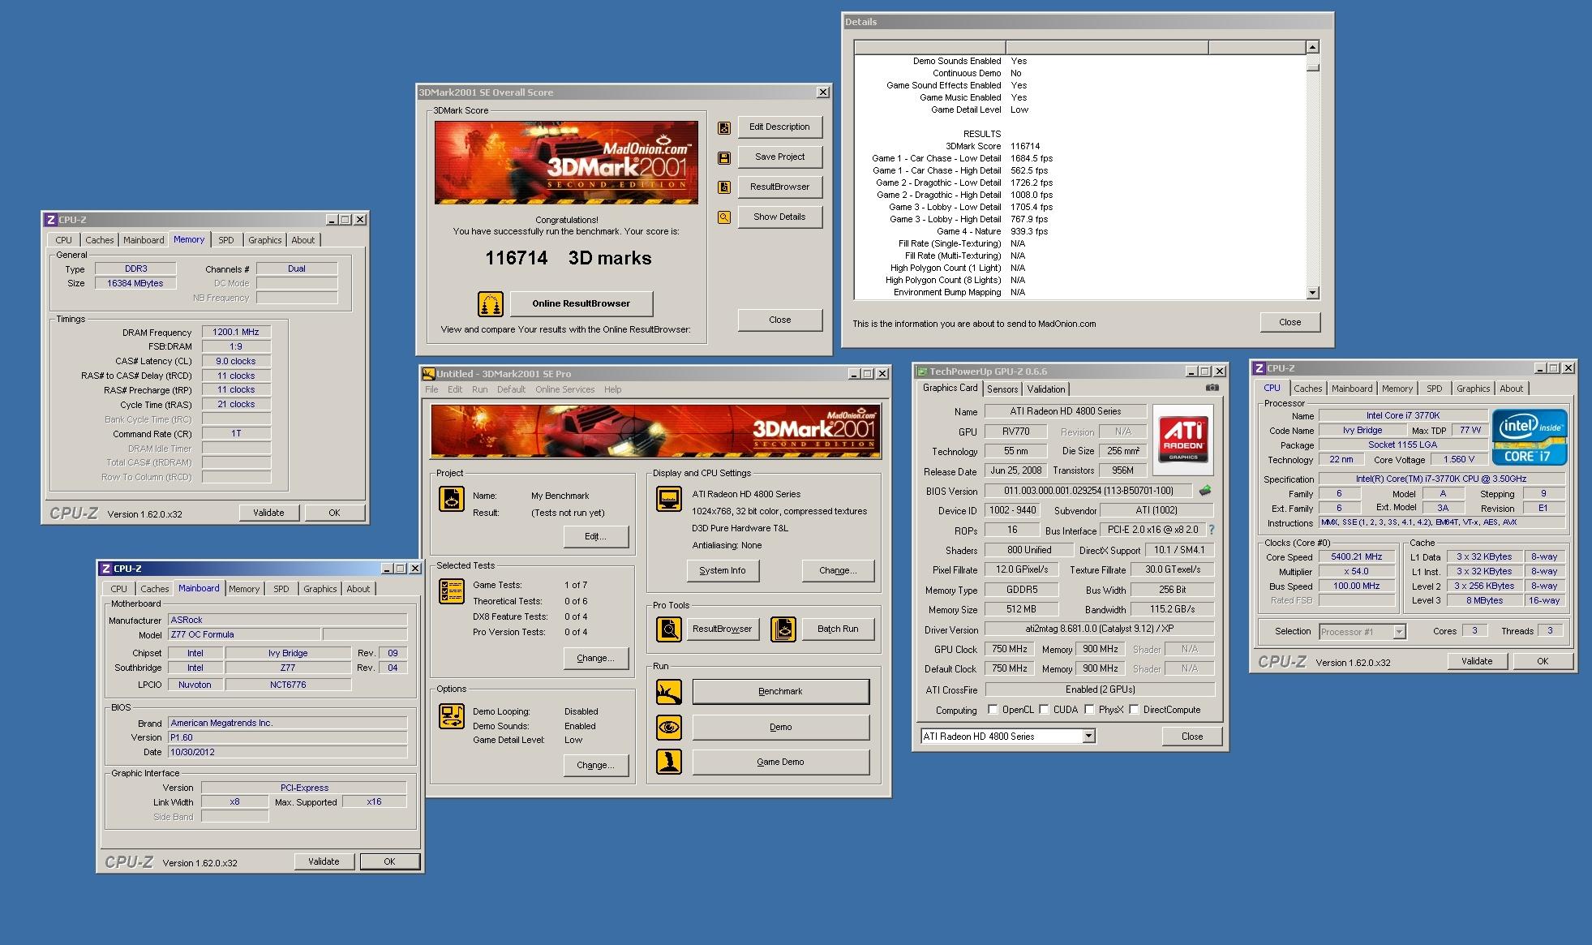
Task: Enable the OpenCL checkbox in GPU-Z
Action: pyautogui.click(x=993, y=710)
